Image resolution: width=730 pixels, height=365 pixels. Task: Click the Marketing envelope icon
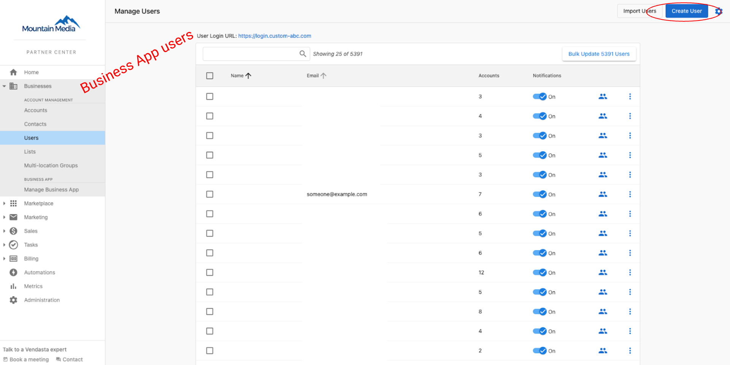click(x=13, y=217)
